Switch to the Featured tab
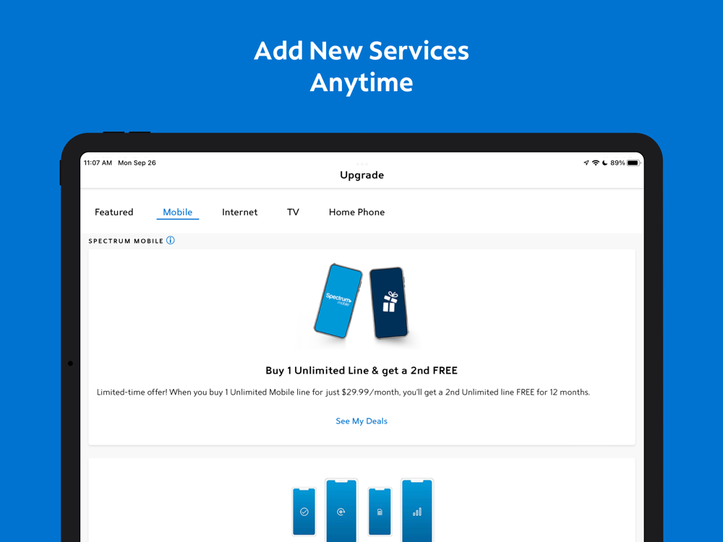The image size is (723, 542). (x=114, y=212)
